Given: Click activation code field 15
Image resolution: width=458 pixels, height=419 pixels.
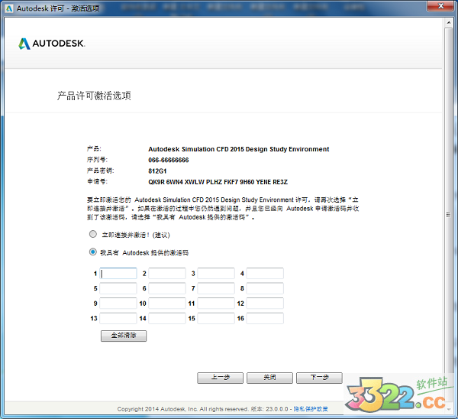Looking at the screenshot, I should click(216, 318).
